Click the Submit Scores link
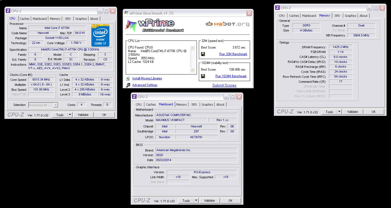 (224, 85)
